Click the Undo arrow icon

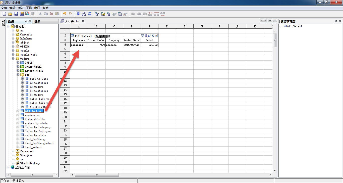[65, 14]
